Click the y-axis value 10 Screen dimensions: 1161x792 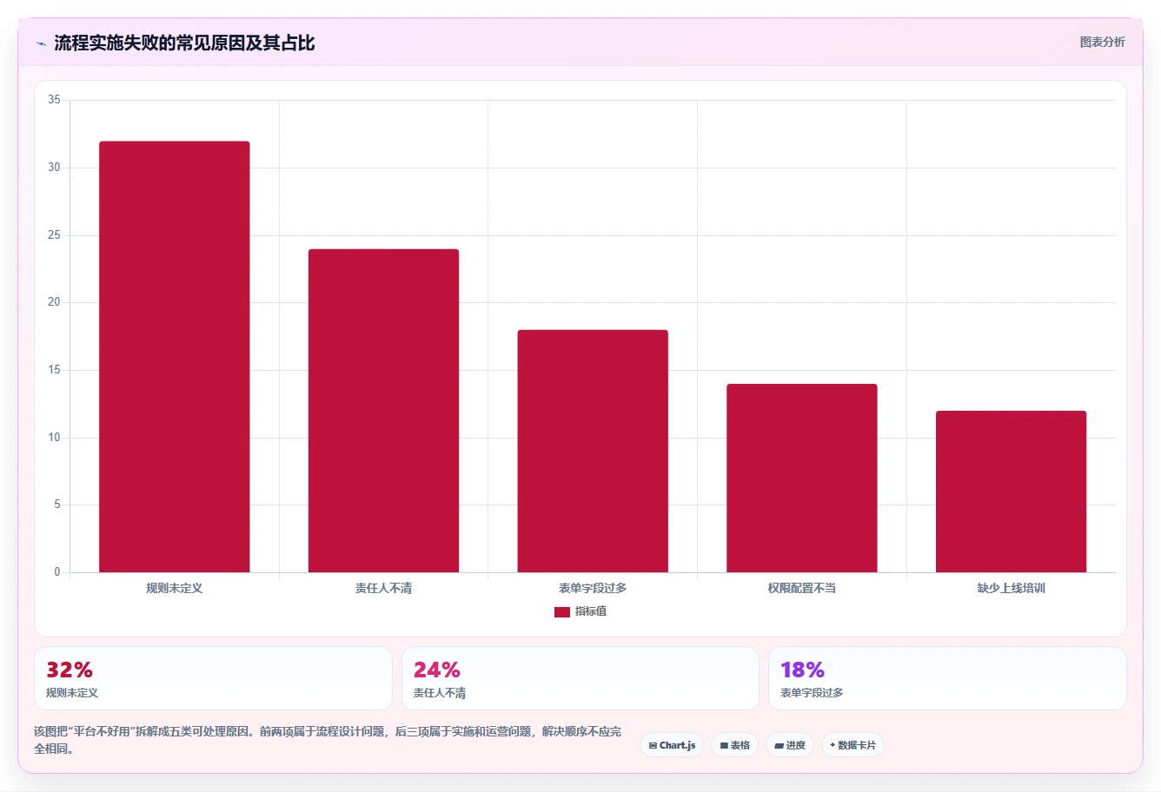54,438
